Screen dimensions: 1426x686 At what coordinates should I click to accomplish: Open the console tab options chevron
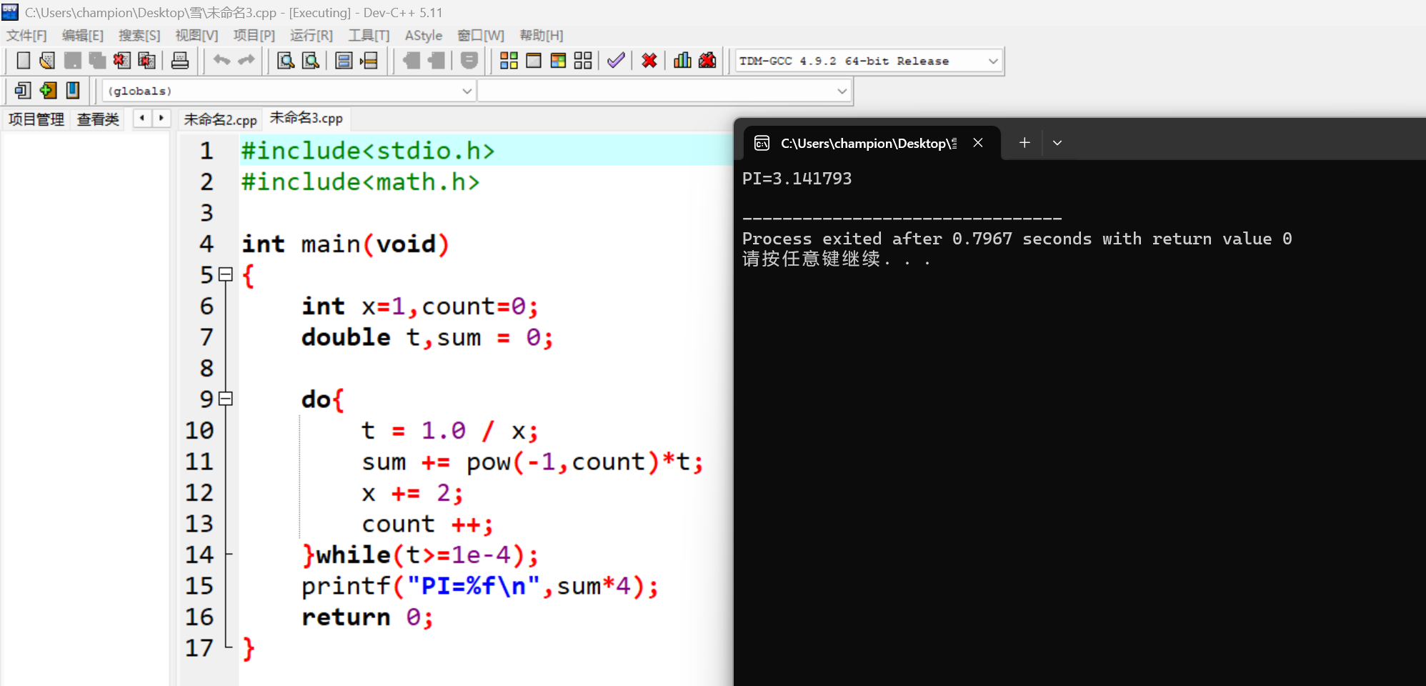click(x=1057, y=143)
